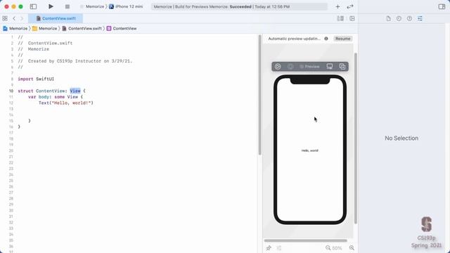This screenshot has width=450, height=253.
Task: Click preview paused info icon
Action: [326, 39]
